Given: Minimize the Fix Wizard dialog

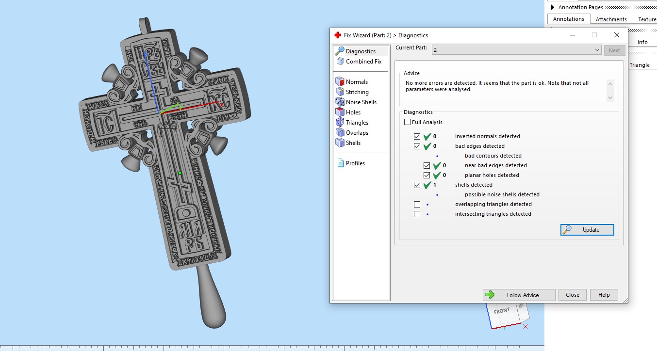Looking at the screenshot, I should point(572,35).
